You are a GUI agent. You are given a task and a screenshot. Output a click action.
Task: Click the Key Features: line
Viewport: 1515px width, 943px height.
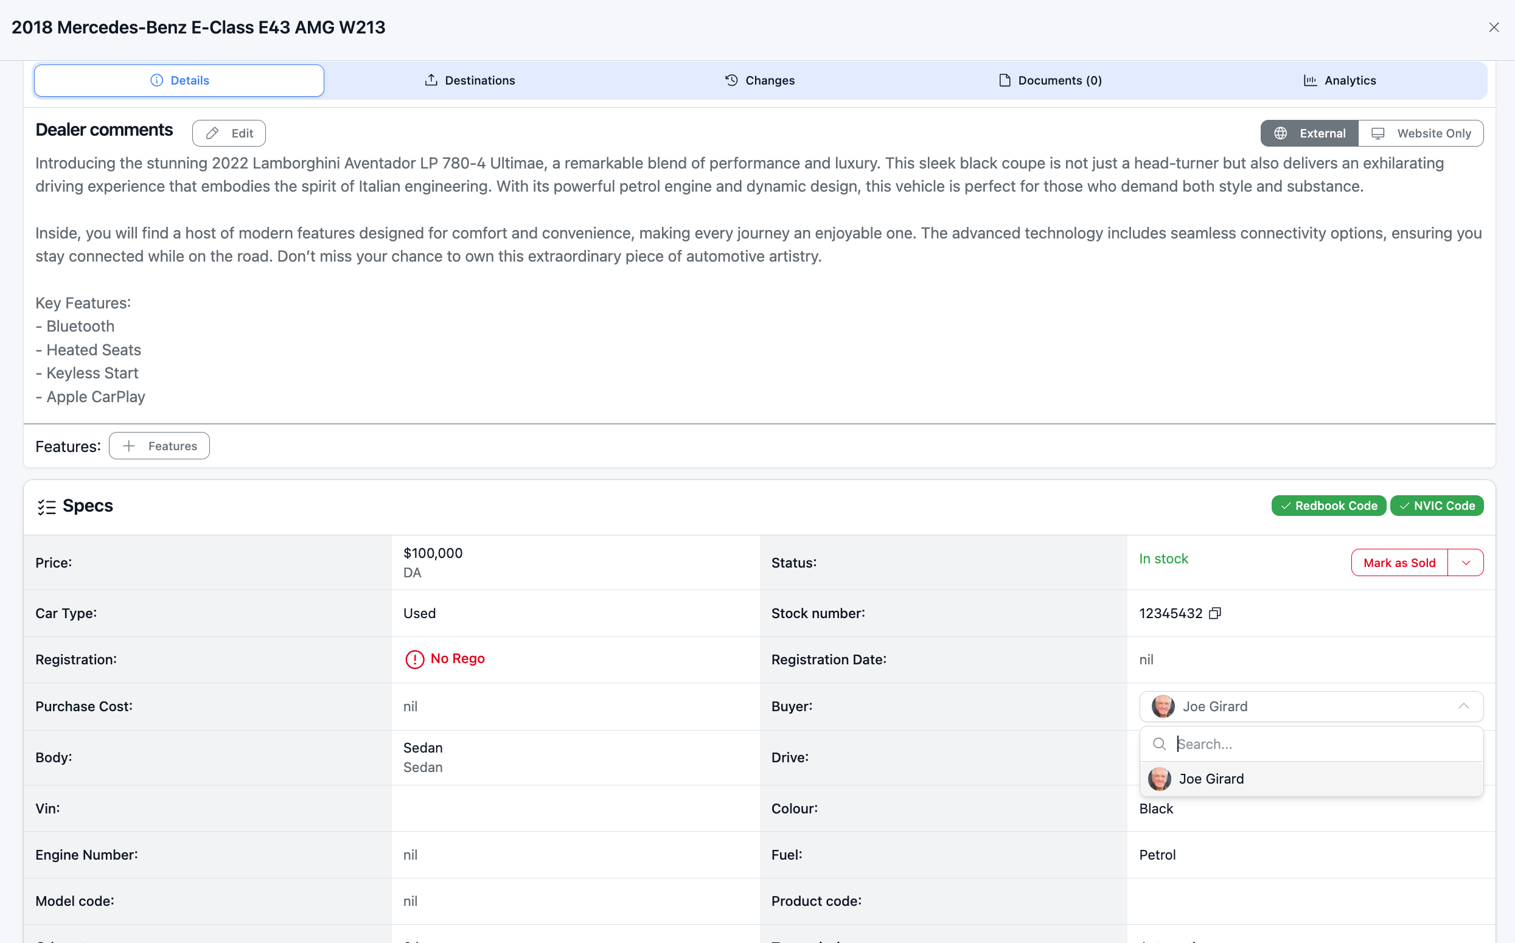click(x=83, y=303)
